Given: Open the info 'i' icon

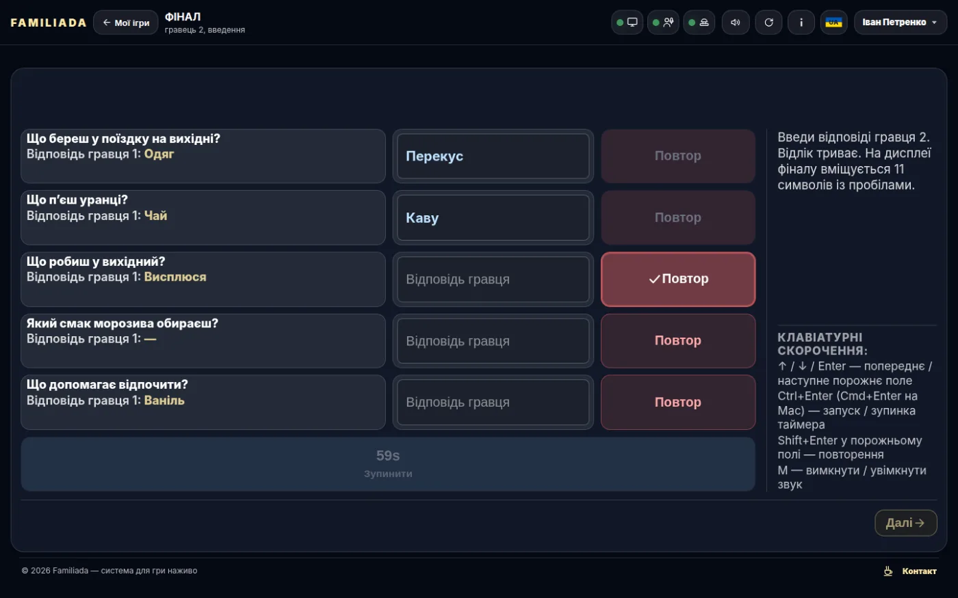Looking at the screenshot, I should pyautogui.click(x=801, y=23).
